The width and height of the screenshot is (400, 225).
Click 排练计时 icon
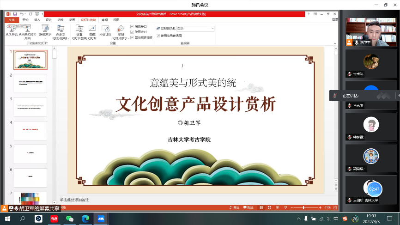tap(105, 30)
